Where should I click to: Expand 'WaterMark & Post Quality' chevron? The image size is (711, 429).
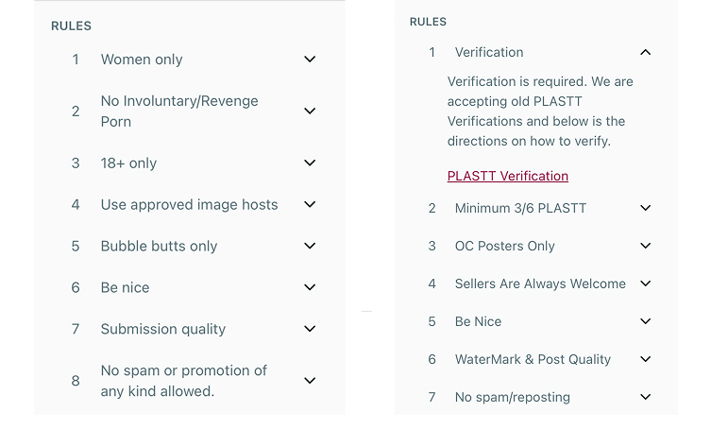click(x=646, y=360)
